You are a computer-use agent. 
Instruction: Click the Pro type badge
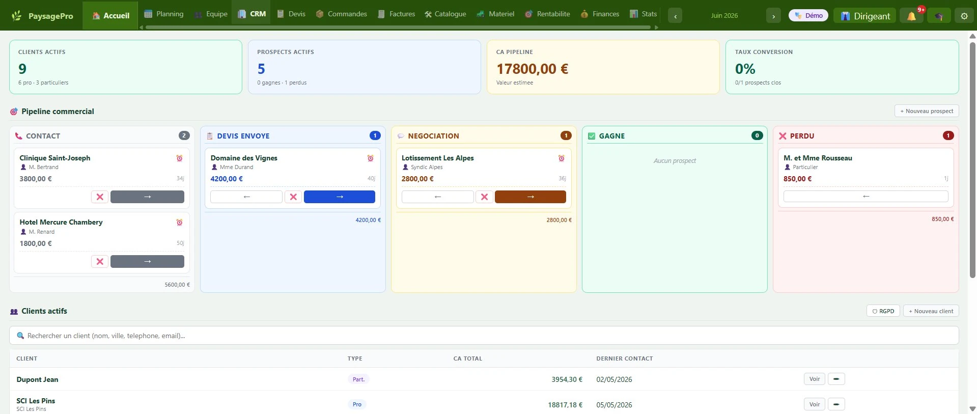tap(357, 404)
